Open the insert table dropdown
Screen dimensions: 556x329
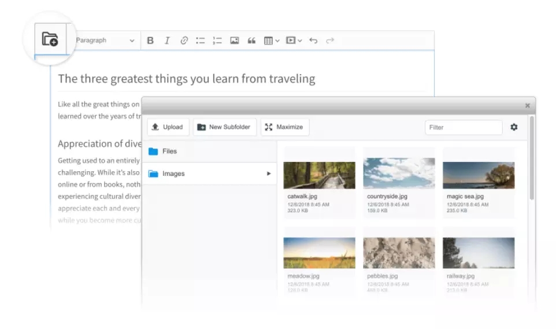[272, 40]
